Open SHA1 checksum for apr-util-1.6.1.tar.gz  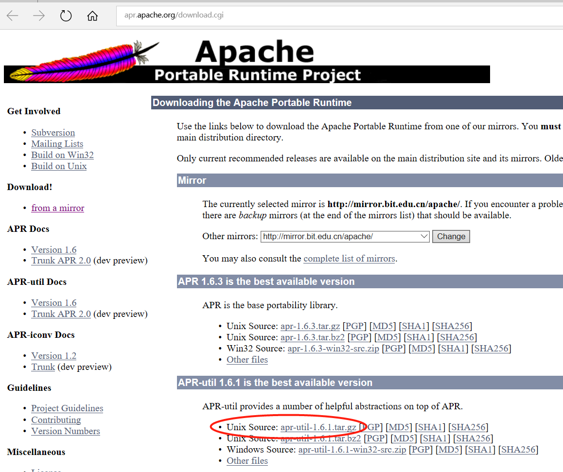430,427
